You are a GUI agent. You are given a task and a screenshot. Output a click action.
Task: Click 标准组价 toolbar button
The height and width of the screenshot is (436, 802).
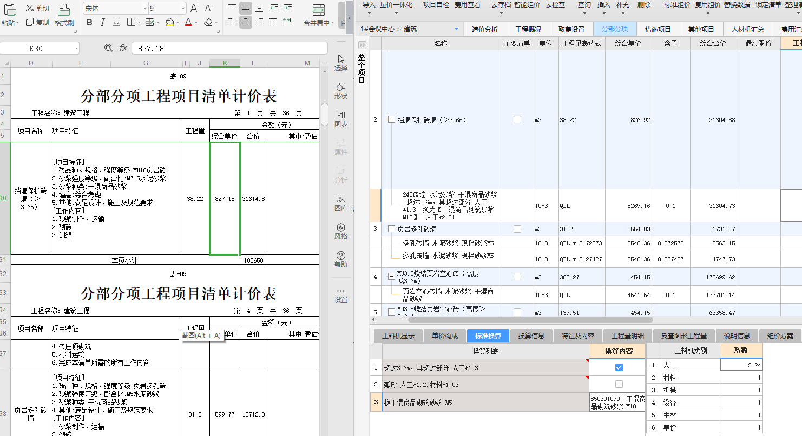coord(678,4)
